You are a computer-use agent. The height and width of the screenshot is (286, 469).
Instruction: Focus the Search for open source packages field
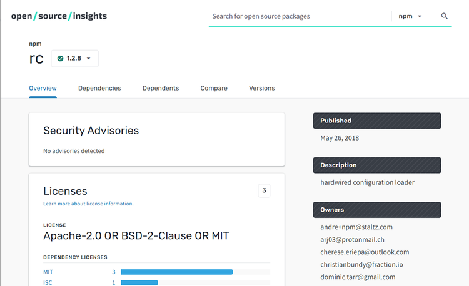click(x=300, y=16)
